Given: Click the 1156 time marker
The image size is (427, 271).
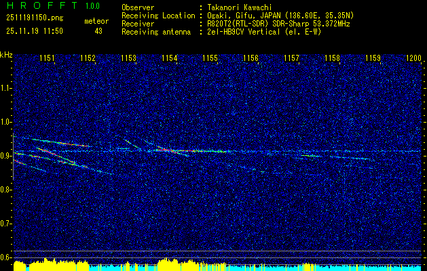Looking at the screenshot, I should click(250, 58).
